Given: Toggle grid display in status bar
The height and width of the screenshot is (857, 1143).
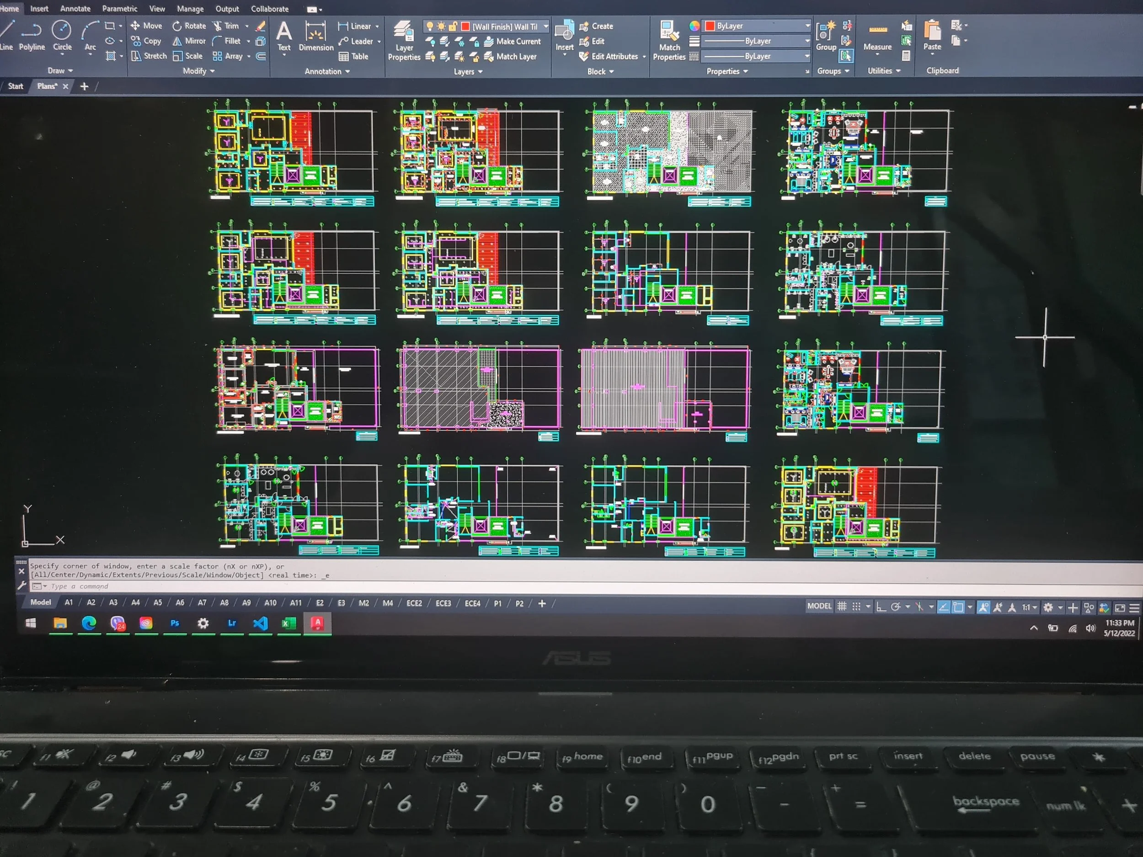Looking at the screenshot, I should (842, 607).
